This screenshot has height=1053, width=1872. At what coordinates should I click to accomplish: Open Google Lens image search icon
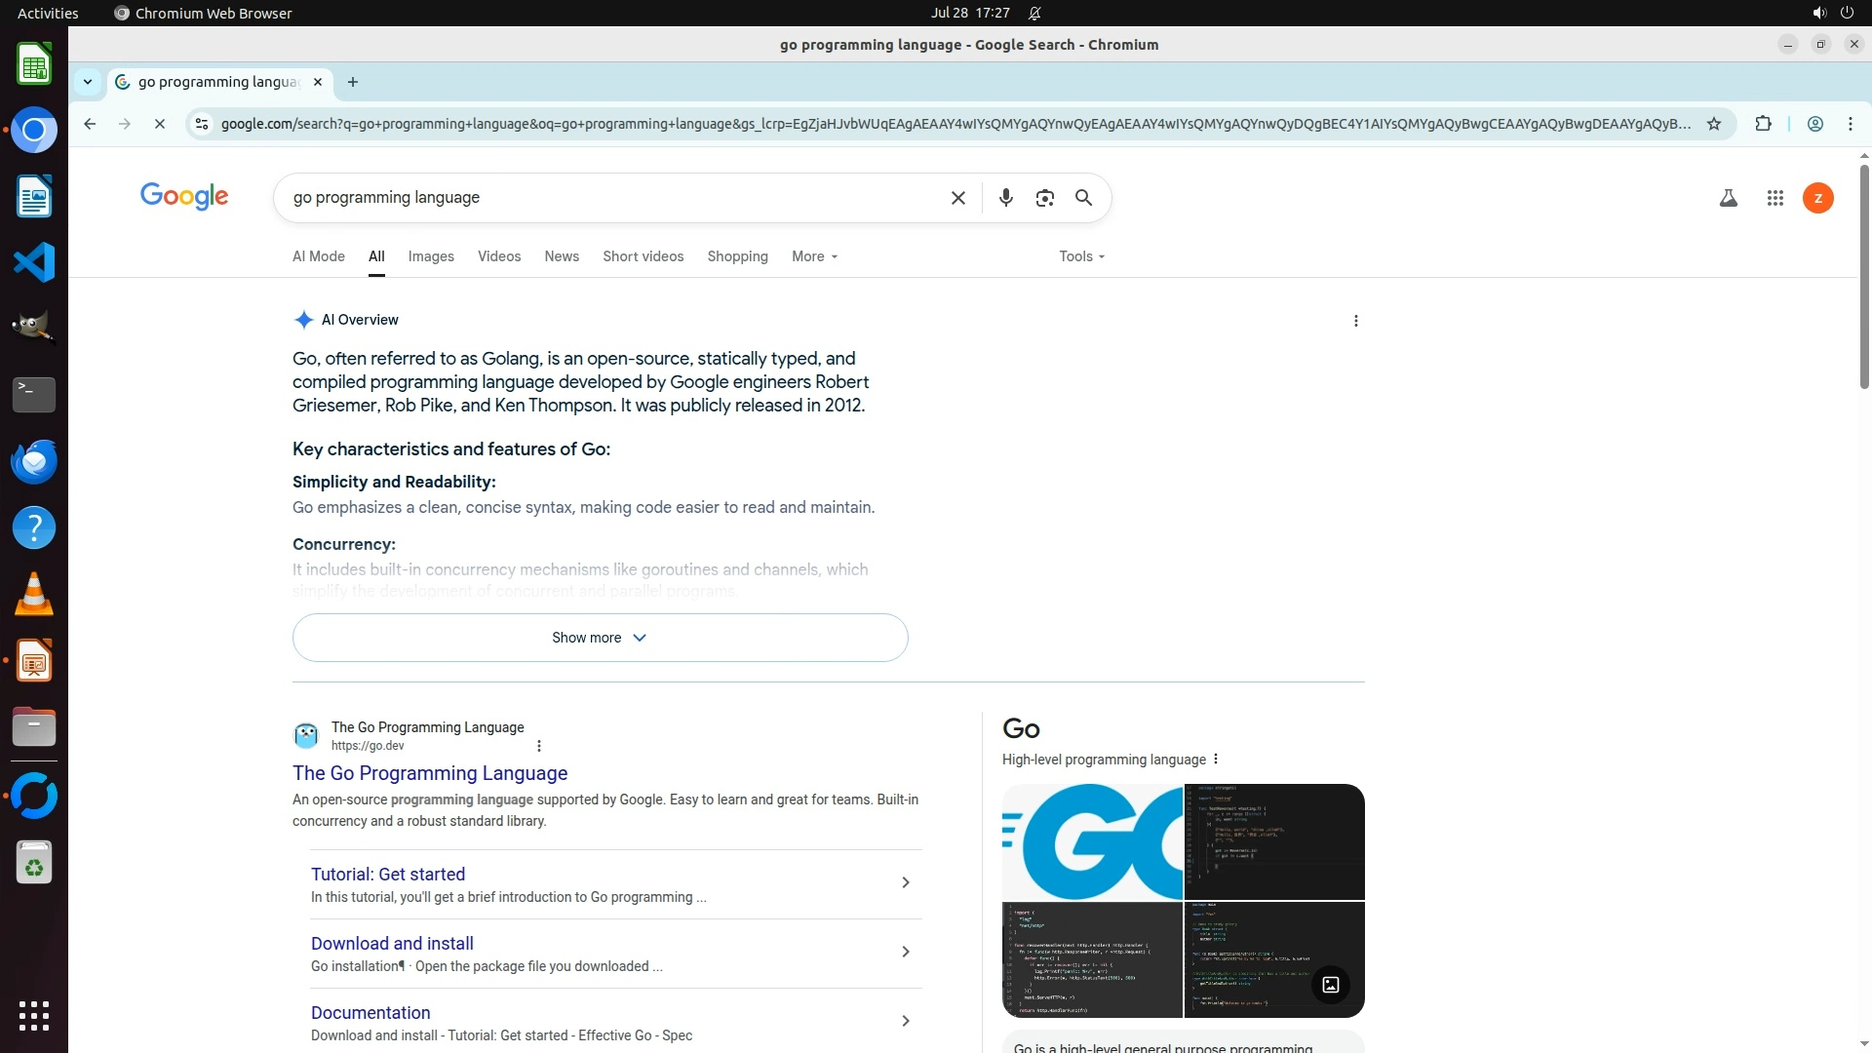pyautogui.click(x=1044, y=198)
